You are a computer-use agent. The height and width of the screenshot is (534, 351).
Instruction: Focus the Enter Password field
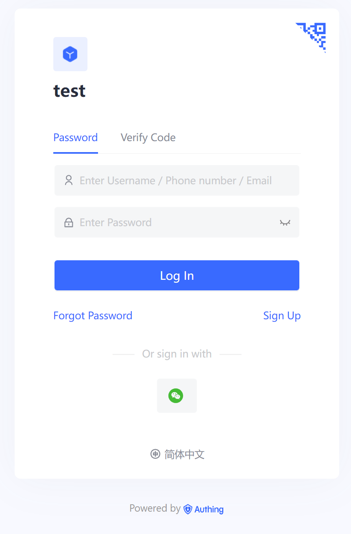pyautogui.click(x=163, y=222)
